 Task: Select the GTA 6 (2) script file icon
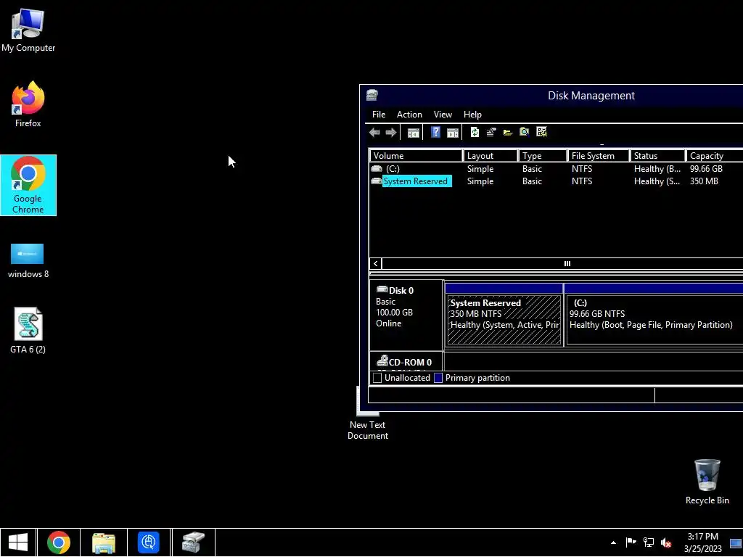pyautogui.click(x=28, y=331)
